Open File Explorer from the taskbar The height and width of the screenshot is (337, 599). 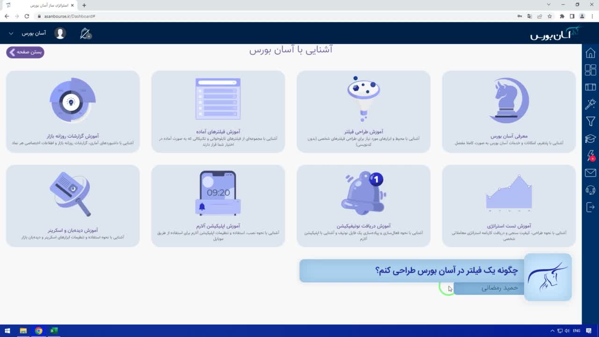[23, 330]
